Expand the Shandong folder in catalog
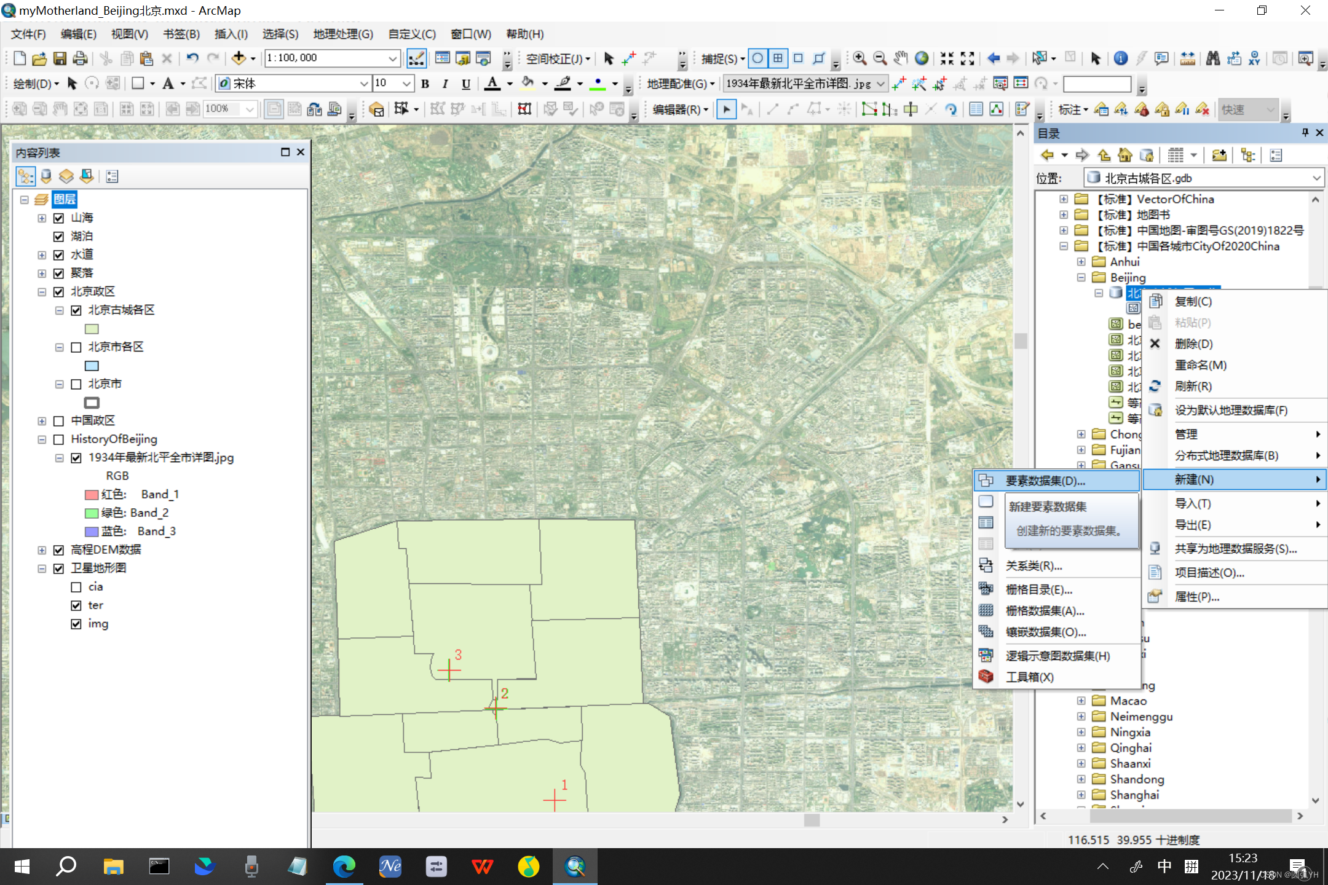 click(x=1081, y=779)
